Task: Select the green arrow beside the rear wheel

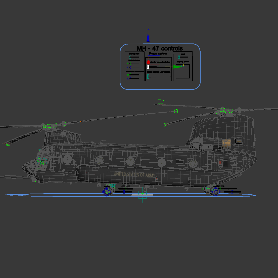Action: pos(203,189)
